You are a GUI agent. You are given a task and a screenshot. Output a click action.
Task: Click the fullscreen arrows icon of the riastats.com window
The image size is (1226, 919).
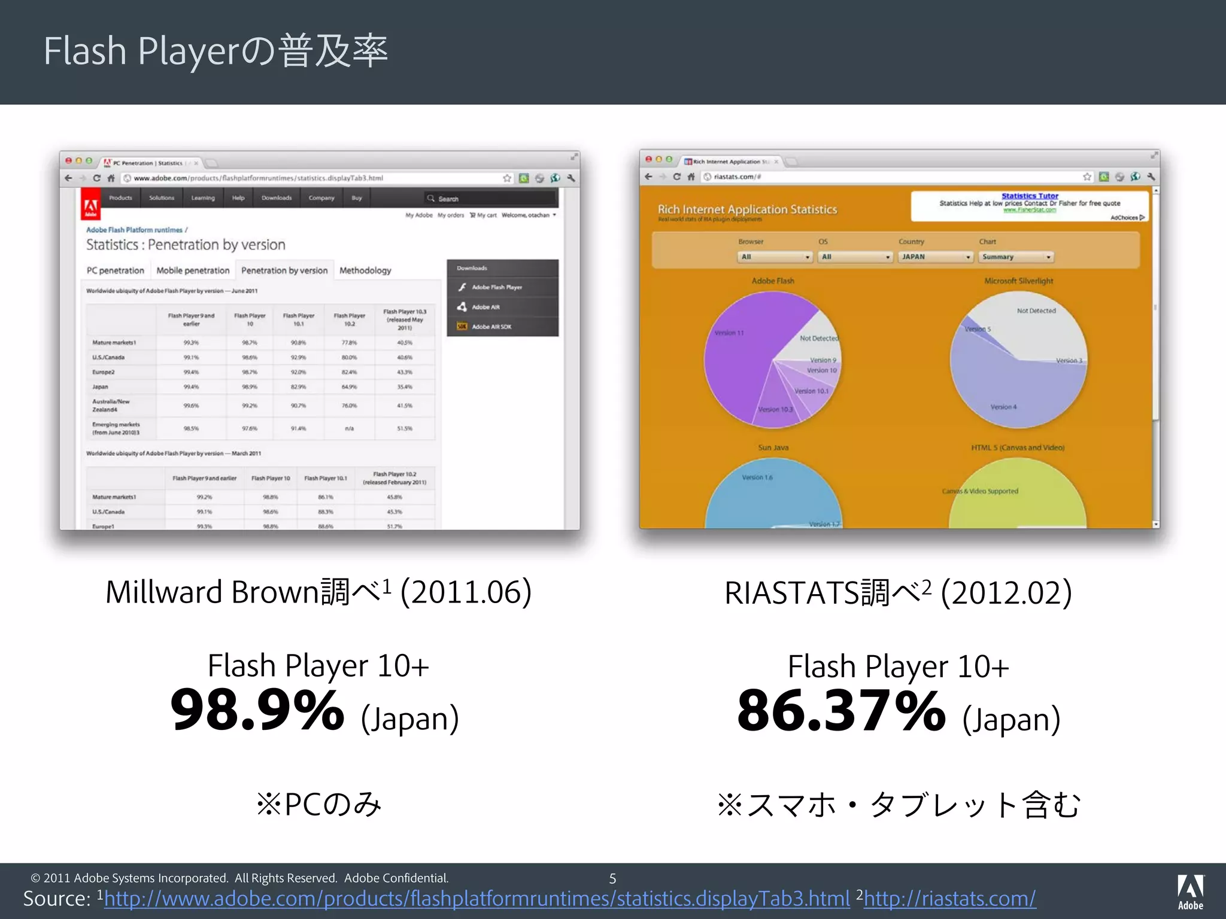coord(1154,156)
